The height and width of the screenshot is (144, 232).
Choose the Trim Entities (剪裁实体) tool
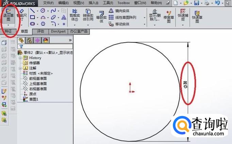click(x=75, y=16)
